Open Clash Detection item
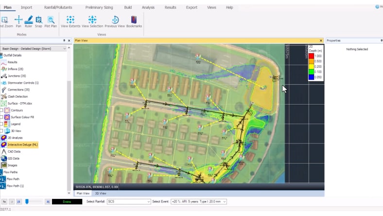383x216 pixels. 17,96
